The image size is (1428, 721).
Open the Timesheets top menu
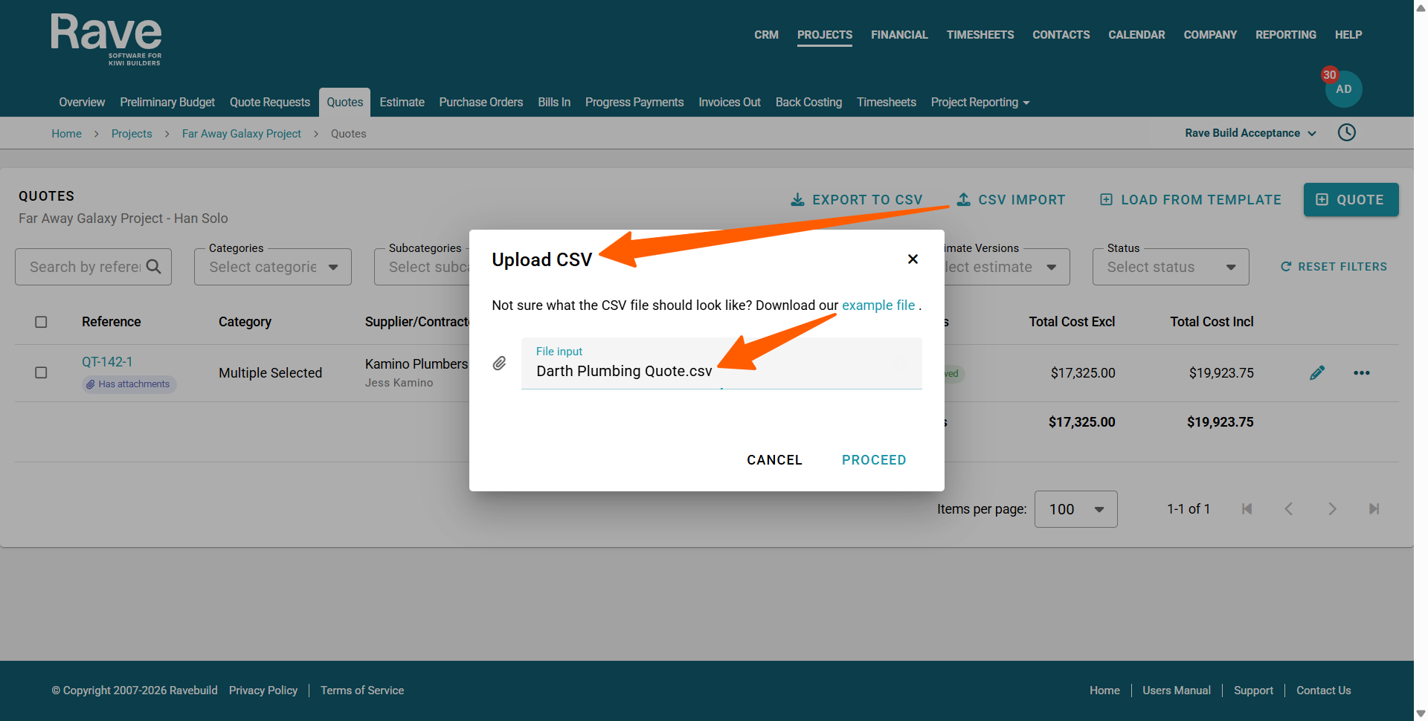coord(980,35)
